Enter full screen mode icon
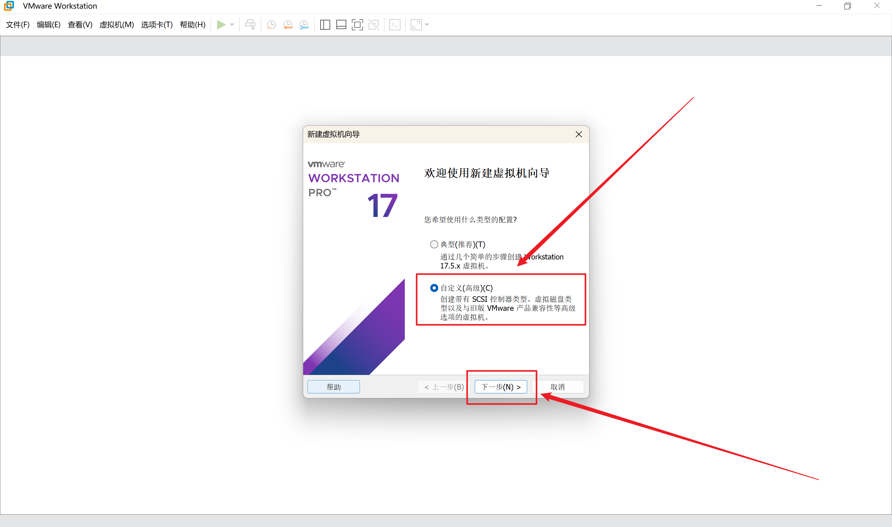The image size is (892, 527). [357, 24]
